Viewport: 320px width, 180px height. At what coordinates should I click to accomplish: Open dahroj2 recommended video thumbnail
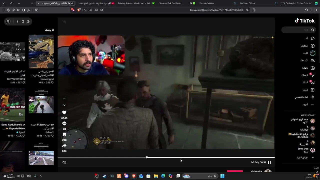pyautogui.click(x=41, y=104)
